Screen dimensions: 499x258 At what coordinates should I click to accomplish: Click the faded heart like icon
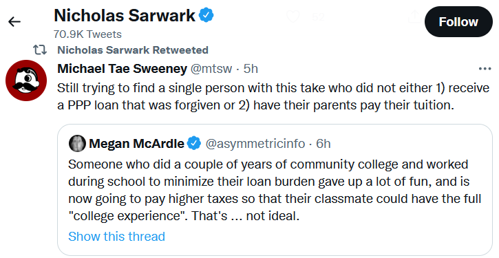pos(293,17)
